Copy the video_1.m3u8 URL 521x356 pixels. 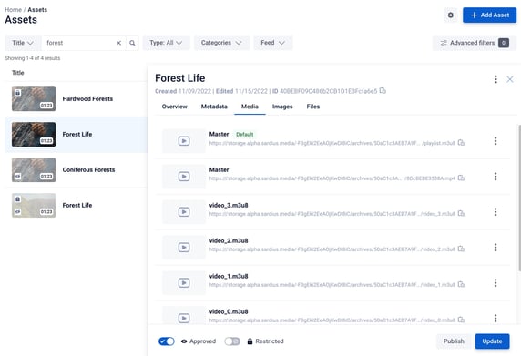click(461, 285)
